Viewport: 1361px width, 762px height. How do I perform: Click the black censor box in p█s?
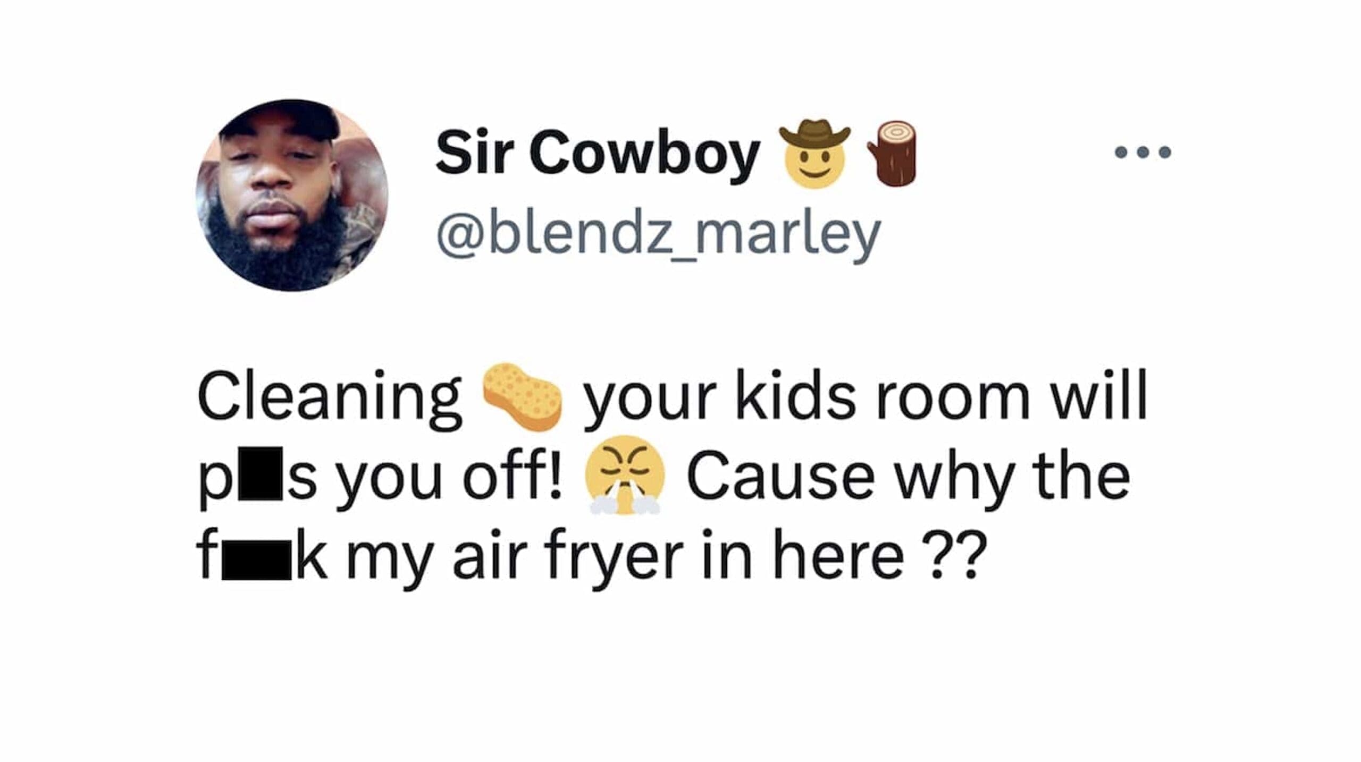(x=260, y=475)
